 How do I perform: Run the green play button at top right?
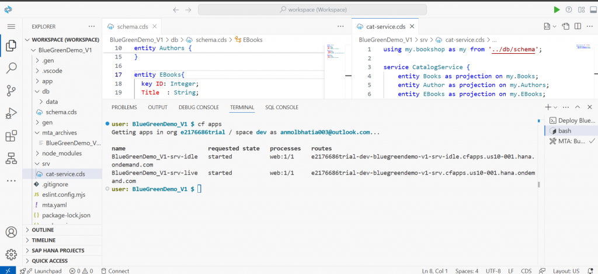point(557,10)
